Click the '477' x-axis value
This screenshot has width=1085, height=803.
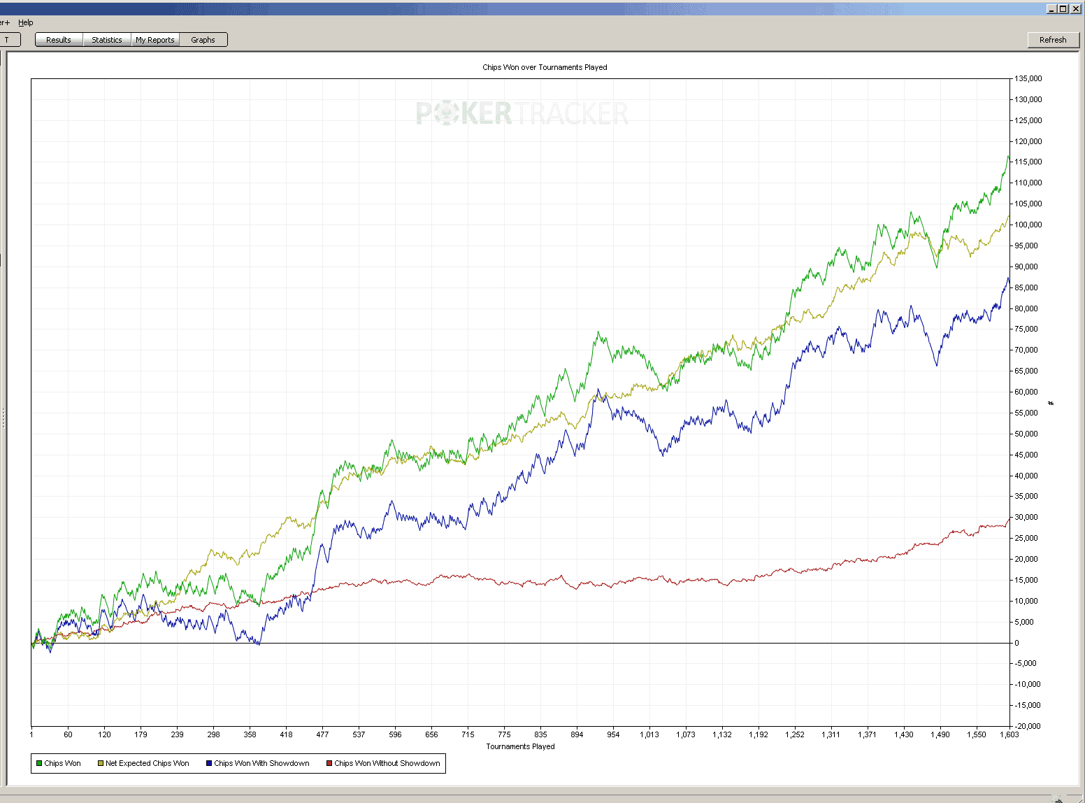(x=322, y=734)
